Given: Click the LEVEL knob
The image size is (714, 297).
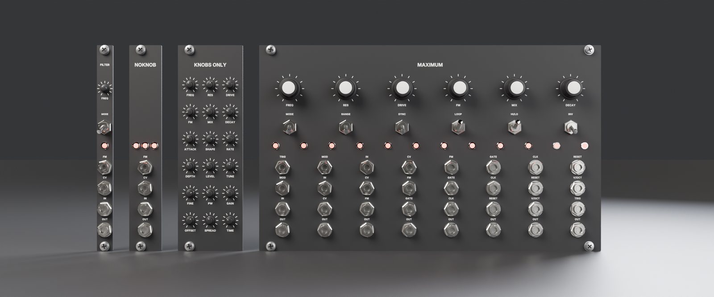Looking at the screenshot, I should 210,166.
